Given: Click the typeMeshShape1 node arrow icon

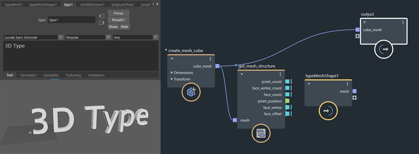Looking at the screenshot, I should click(x=328, y=111).
